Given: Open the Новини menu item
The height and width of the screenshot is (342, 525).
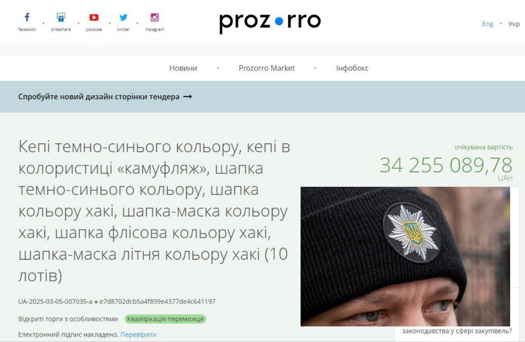Looking at the screenshot, I should pos(183,68).
